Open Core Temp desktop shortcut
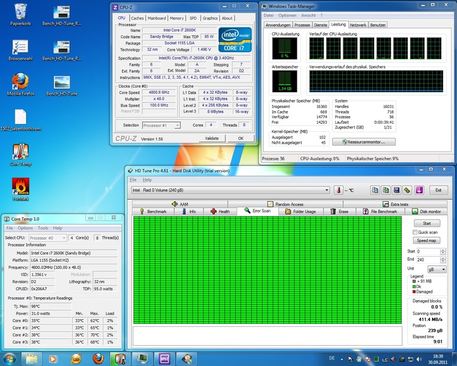This screenshot has height=366, width=457. coord(20,155)
